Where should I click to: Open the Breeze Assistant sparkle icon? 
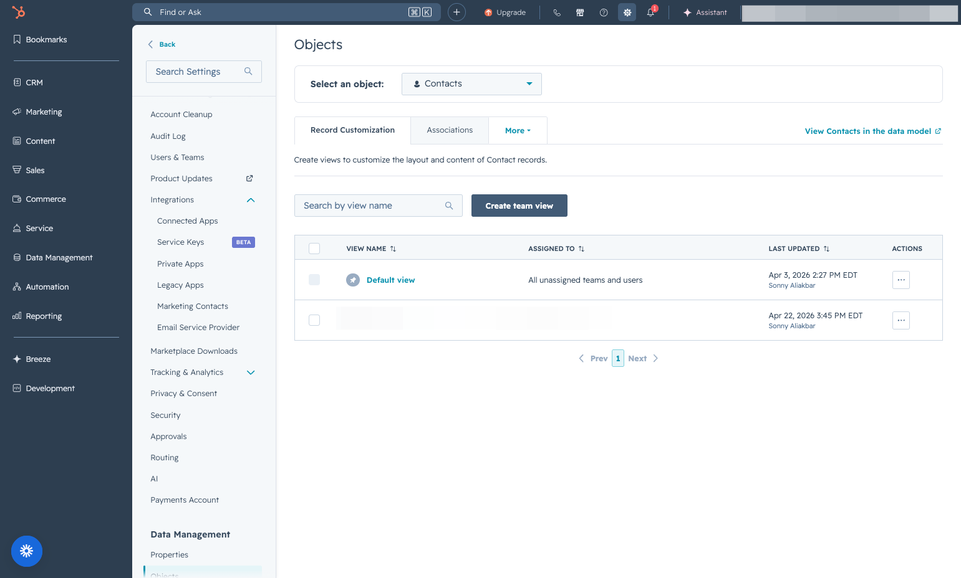(x=687, y=12)
